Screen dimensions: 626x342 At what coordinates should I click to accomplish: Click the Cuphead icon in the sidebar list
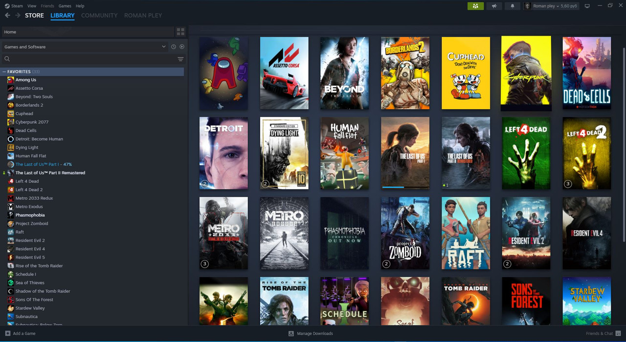(11, 114)
